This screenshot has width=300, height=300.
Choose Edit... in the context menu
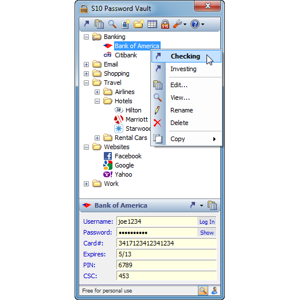click(186, 85)
